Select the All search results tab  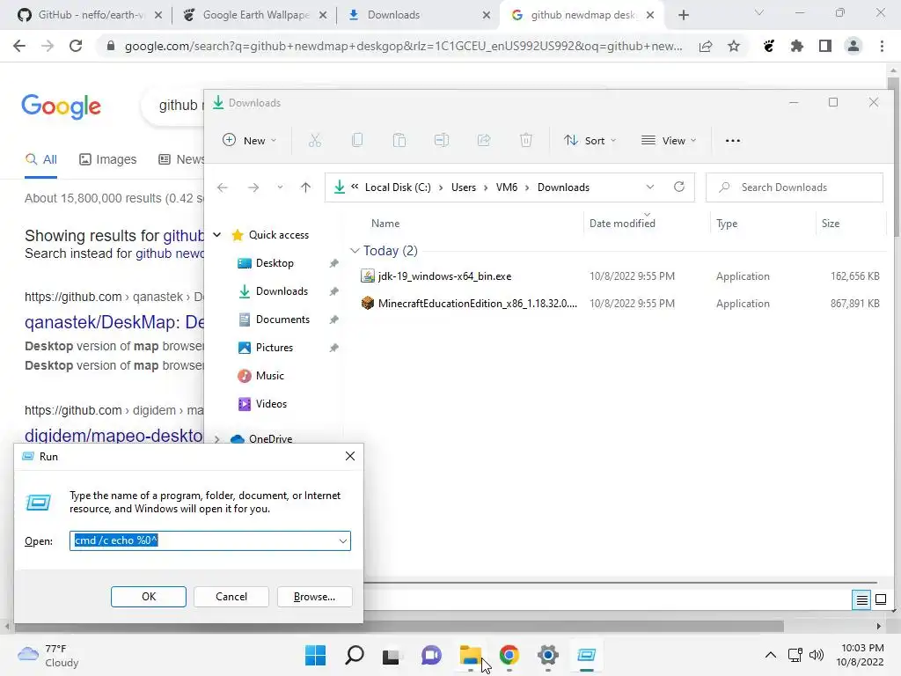tap(40, 159)
